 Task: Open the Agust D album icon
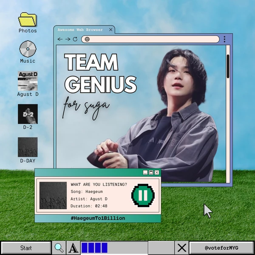click(28, 81)
